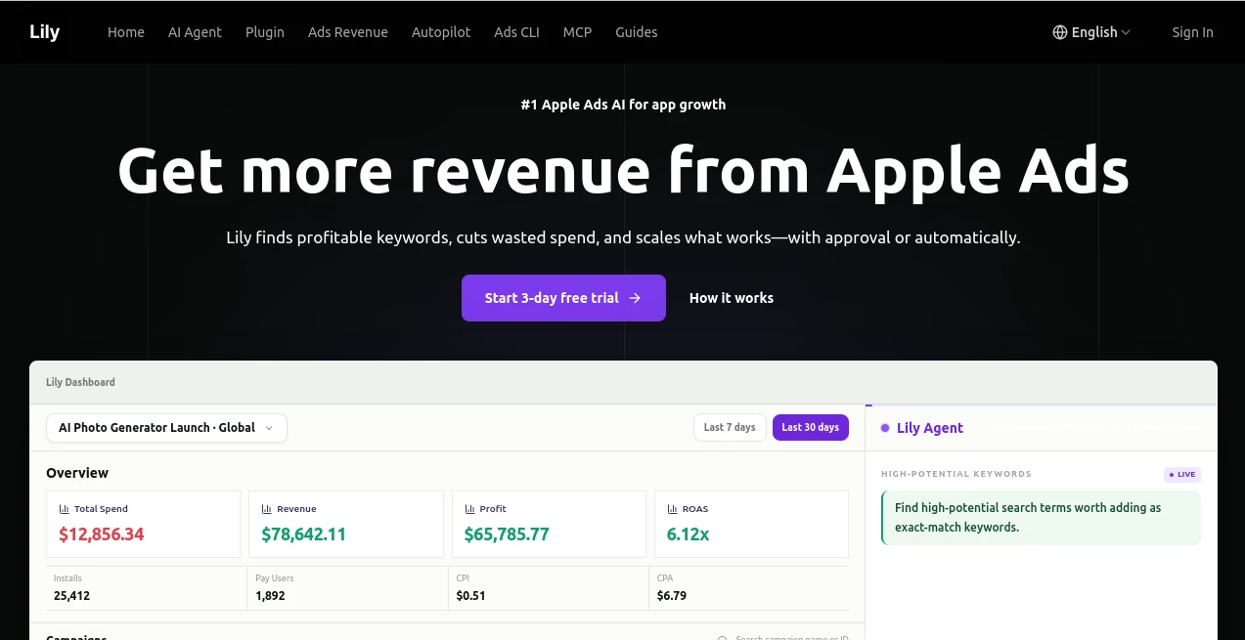Start the 3-day free trial

(x=563, y=298)
